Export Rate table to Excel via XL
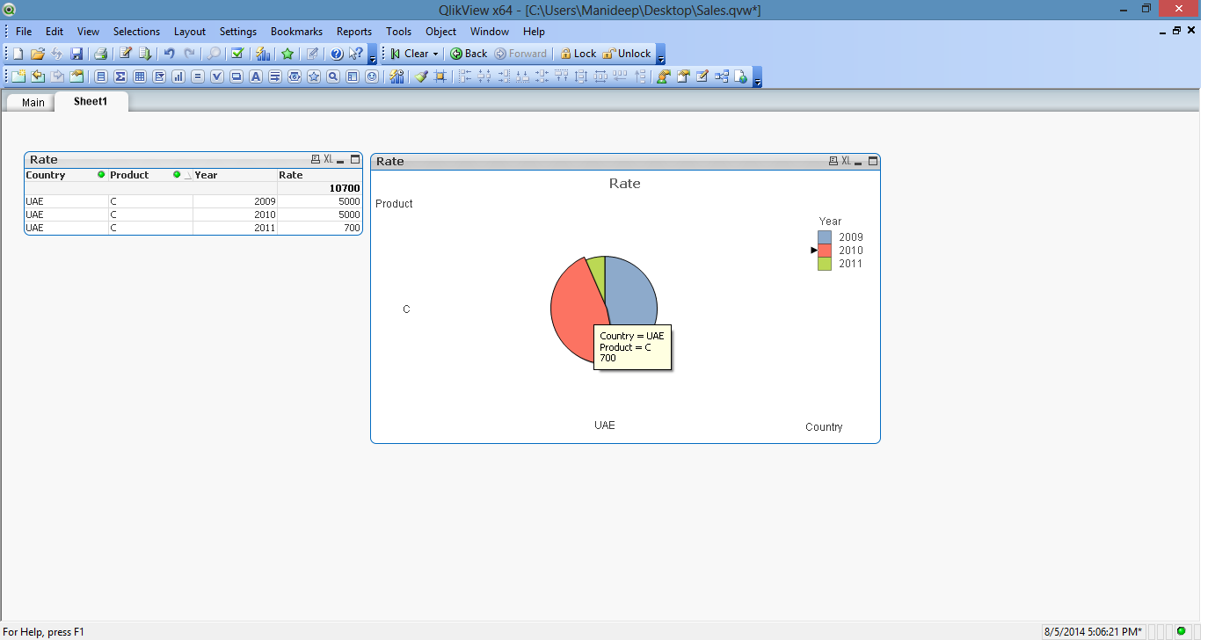This screenshot has width=1215, height=640. [x=328, y=159]
